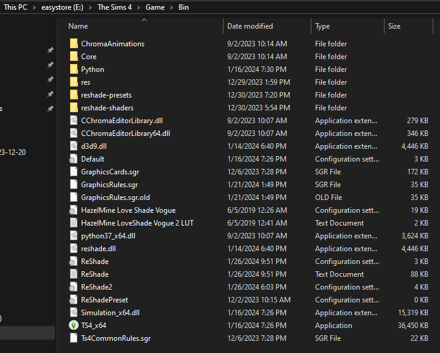
Task: Click the name HazelMine LoveShade Vogue 2 LUT
Action: pyautogui.click(x=137, y=223)
